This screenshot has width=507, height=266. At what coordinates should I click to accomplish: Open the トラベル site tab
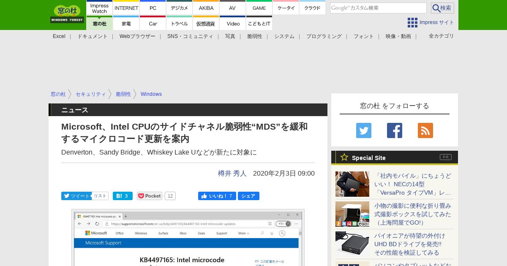[x=179, y=23]
